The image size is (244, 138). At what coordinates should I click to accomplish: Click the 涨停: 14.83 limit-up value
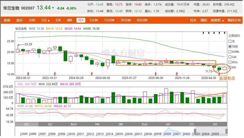coord(134,4)
